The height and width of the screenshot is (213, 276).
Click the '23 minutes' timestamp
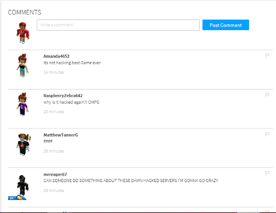click(x=54, y=112)
